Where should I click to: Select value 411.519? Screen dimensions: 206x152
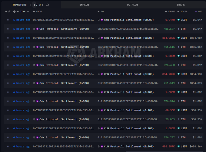169,83
